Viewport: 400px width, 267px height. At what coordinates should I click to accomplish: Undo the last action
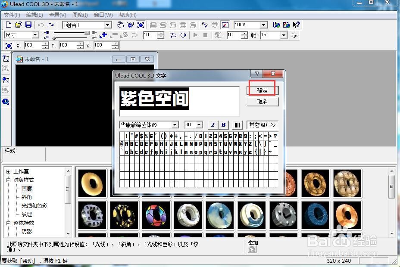coord(41,25)
